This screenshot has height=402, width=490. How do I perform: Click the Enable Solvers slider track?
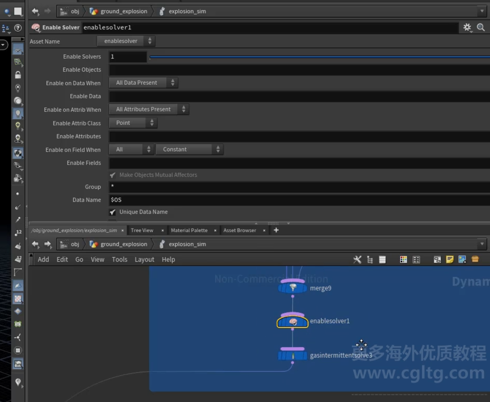(x=319, y=57)
